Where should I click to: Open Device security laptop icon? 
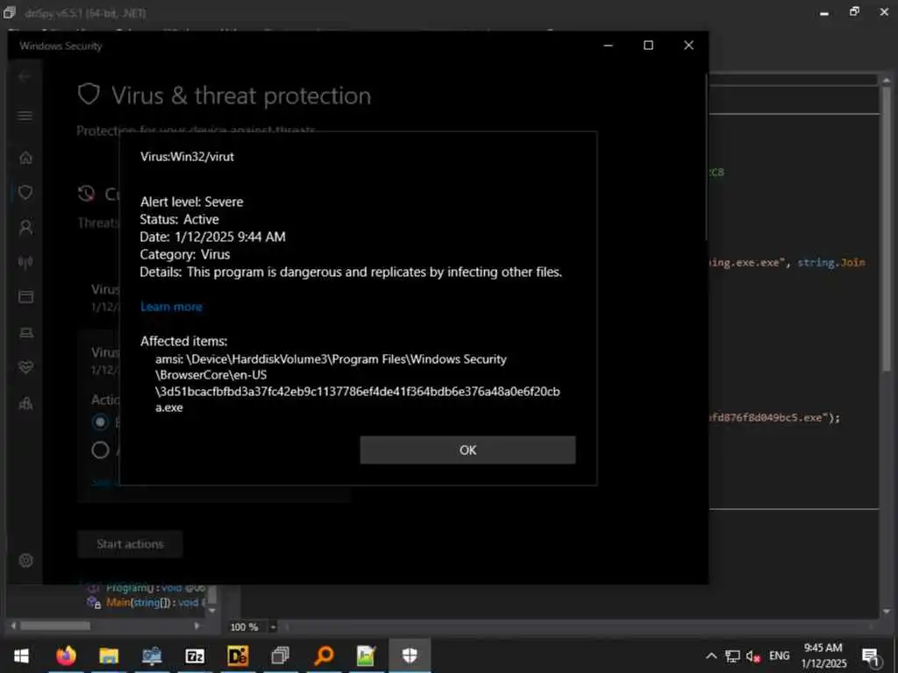click(x=25, y=332)
